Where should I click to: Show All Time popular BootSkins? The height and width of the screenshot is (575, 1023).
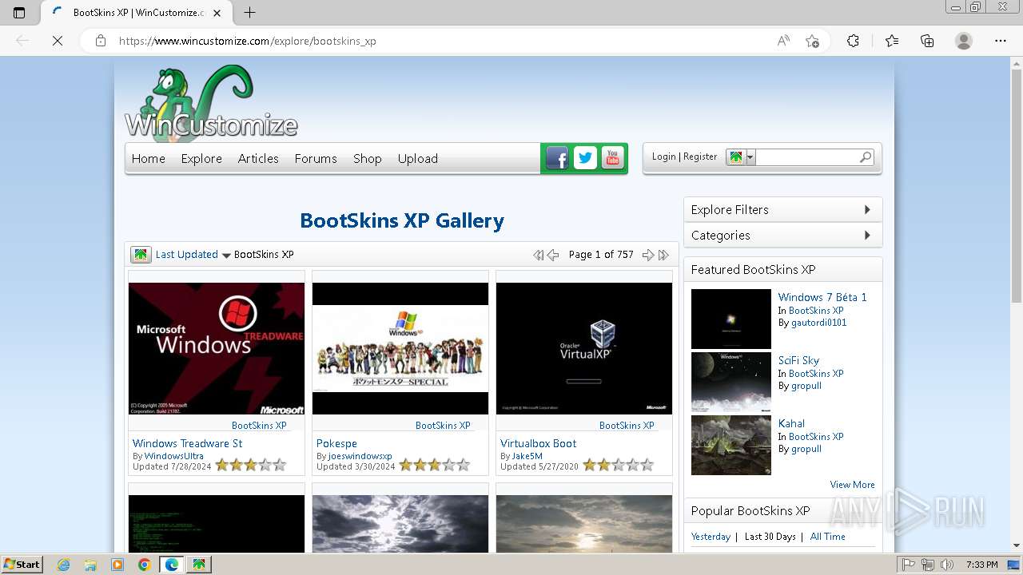point(827,537)
